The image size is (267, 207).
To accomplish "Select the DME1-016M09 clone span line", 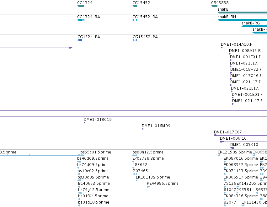I will point(204,129).
